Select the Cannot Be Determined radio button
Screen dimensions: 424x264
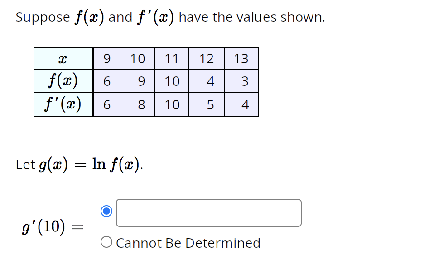[x=107, y=242]
